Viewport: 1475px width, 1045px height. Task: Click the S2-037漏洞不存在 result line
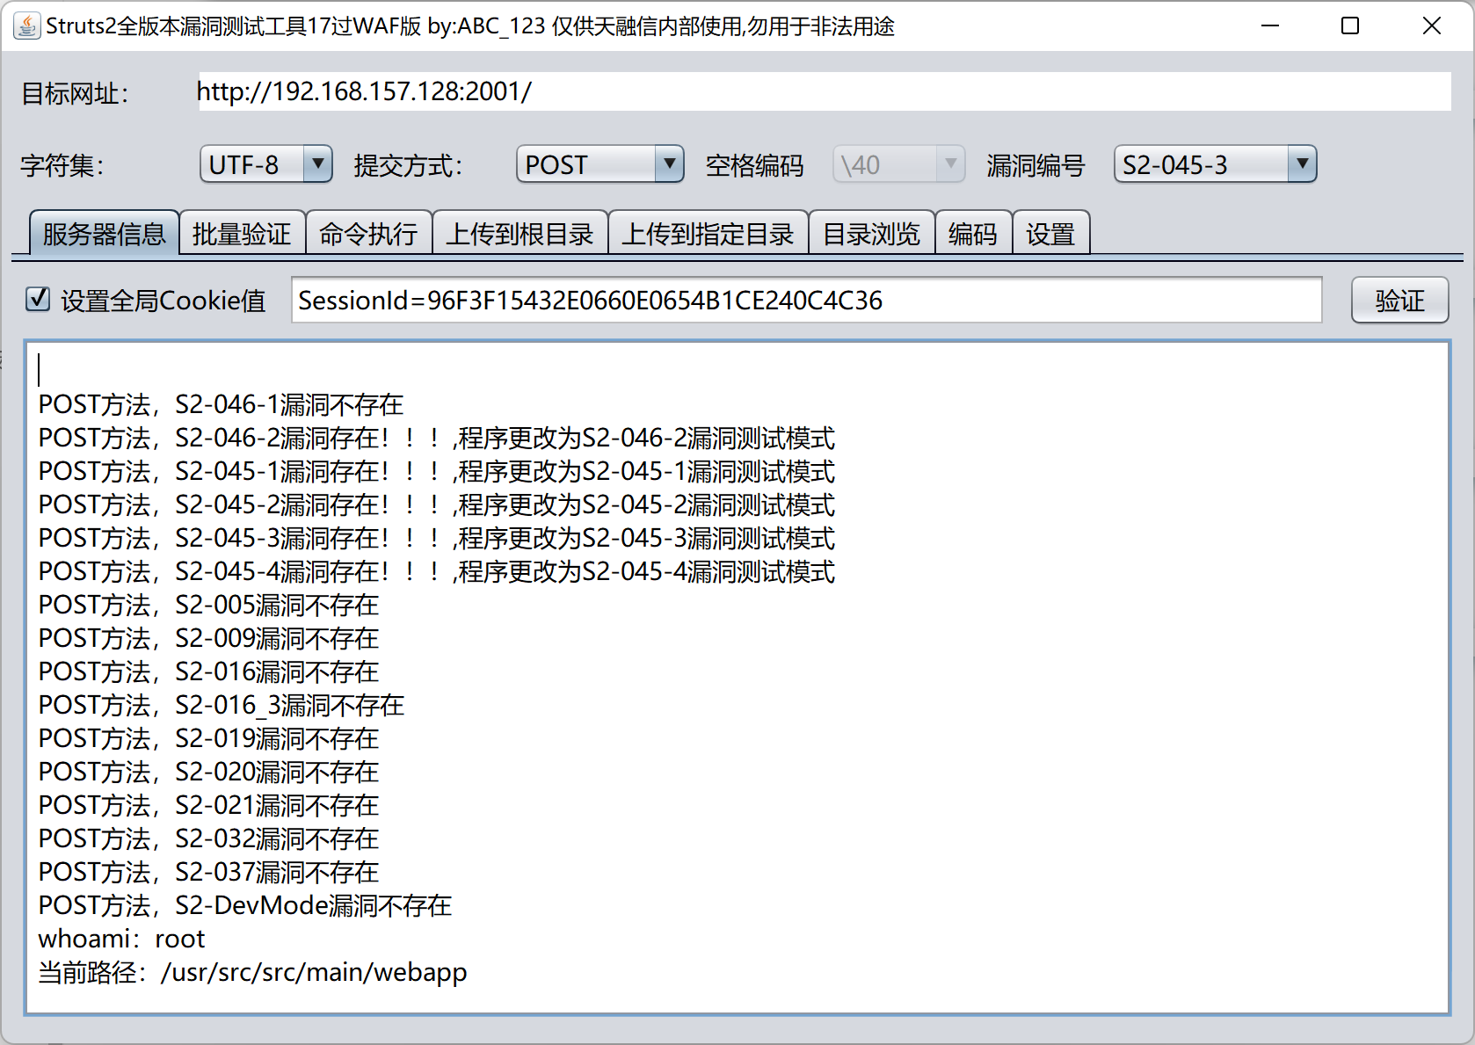tap(208, 872)
